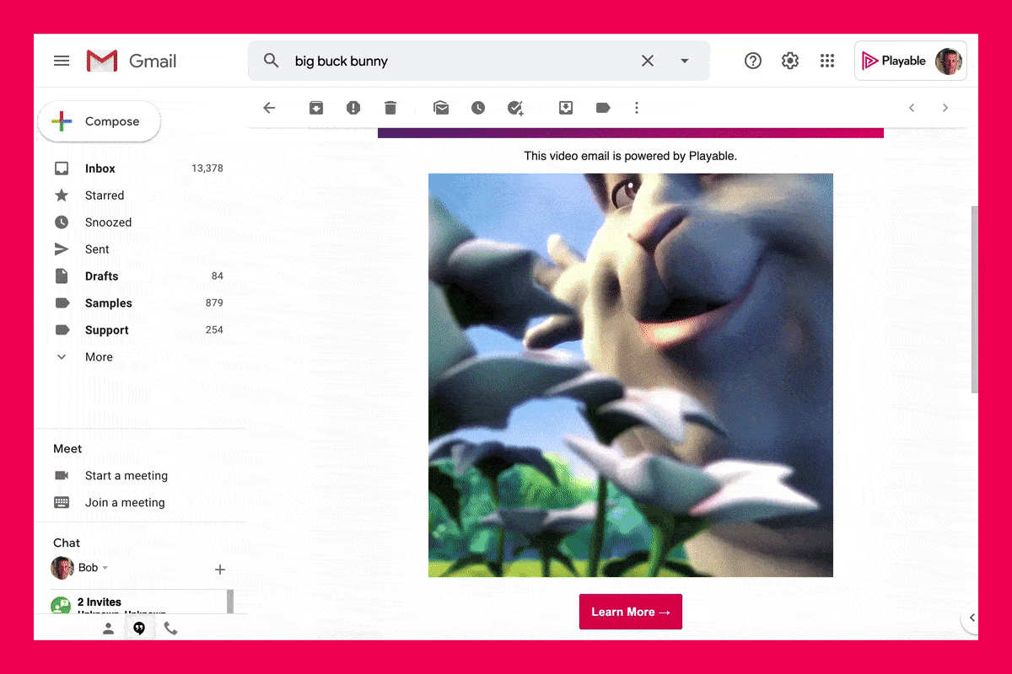
Task: Click the Learn More button
Action: (x=630, y=612)
